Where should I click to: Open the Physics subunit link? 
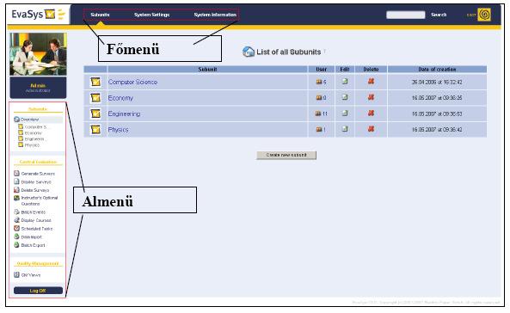pyautogui.click(x=118, y=130)
